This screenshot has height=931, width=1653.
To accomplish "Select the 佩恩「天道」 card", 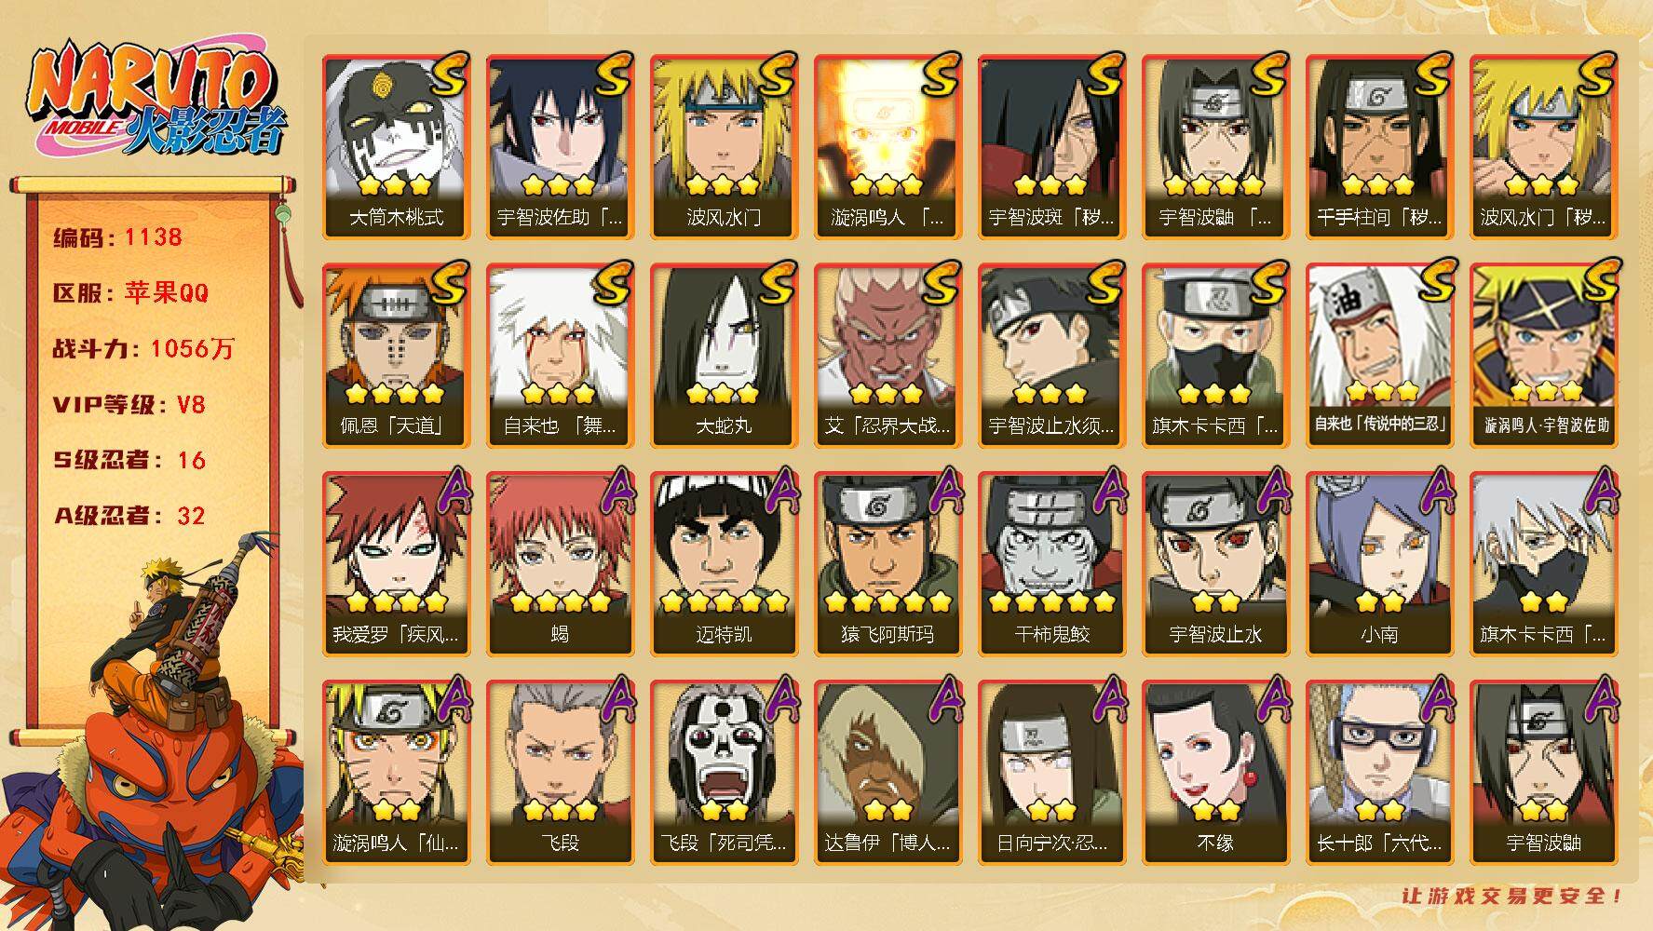I will pos(396,356).
